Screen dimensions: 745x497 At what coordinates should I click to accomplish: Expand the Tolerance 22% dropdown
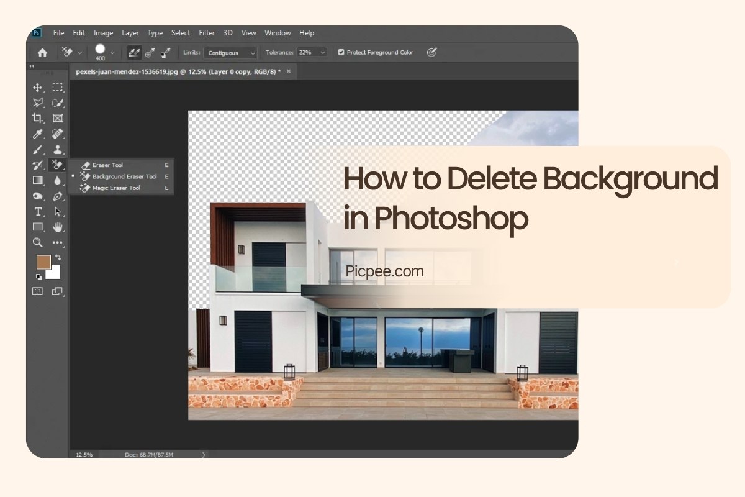click(x=322, y=53)
